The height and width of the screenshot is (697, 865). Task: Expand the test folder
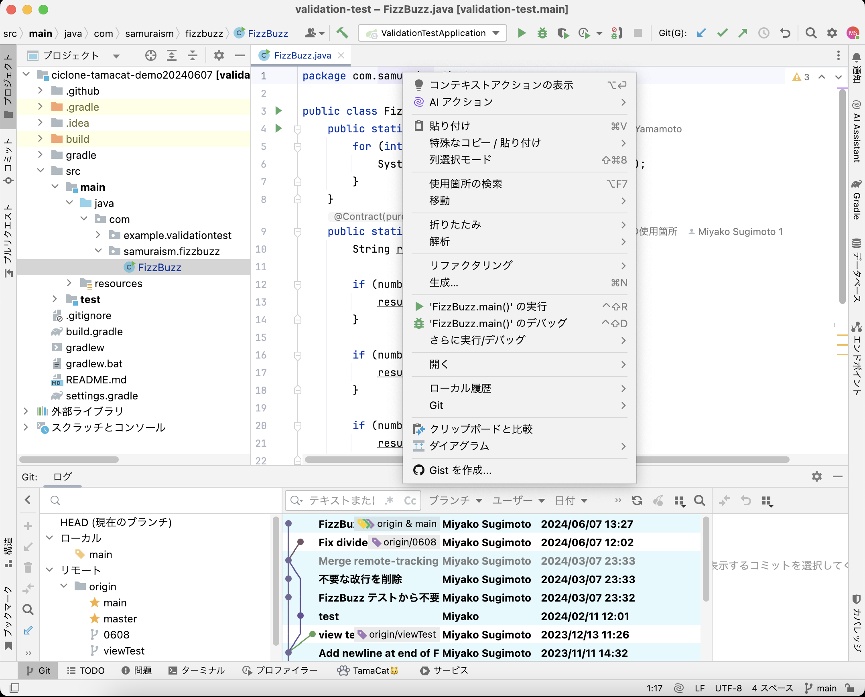point(55,300)
